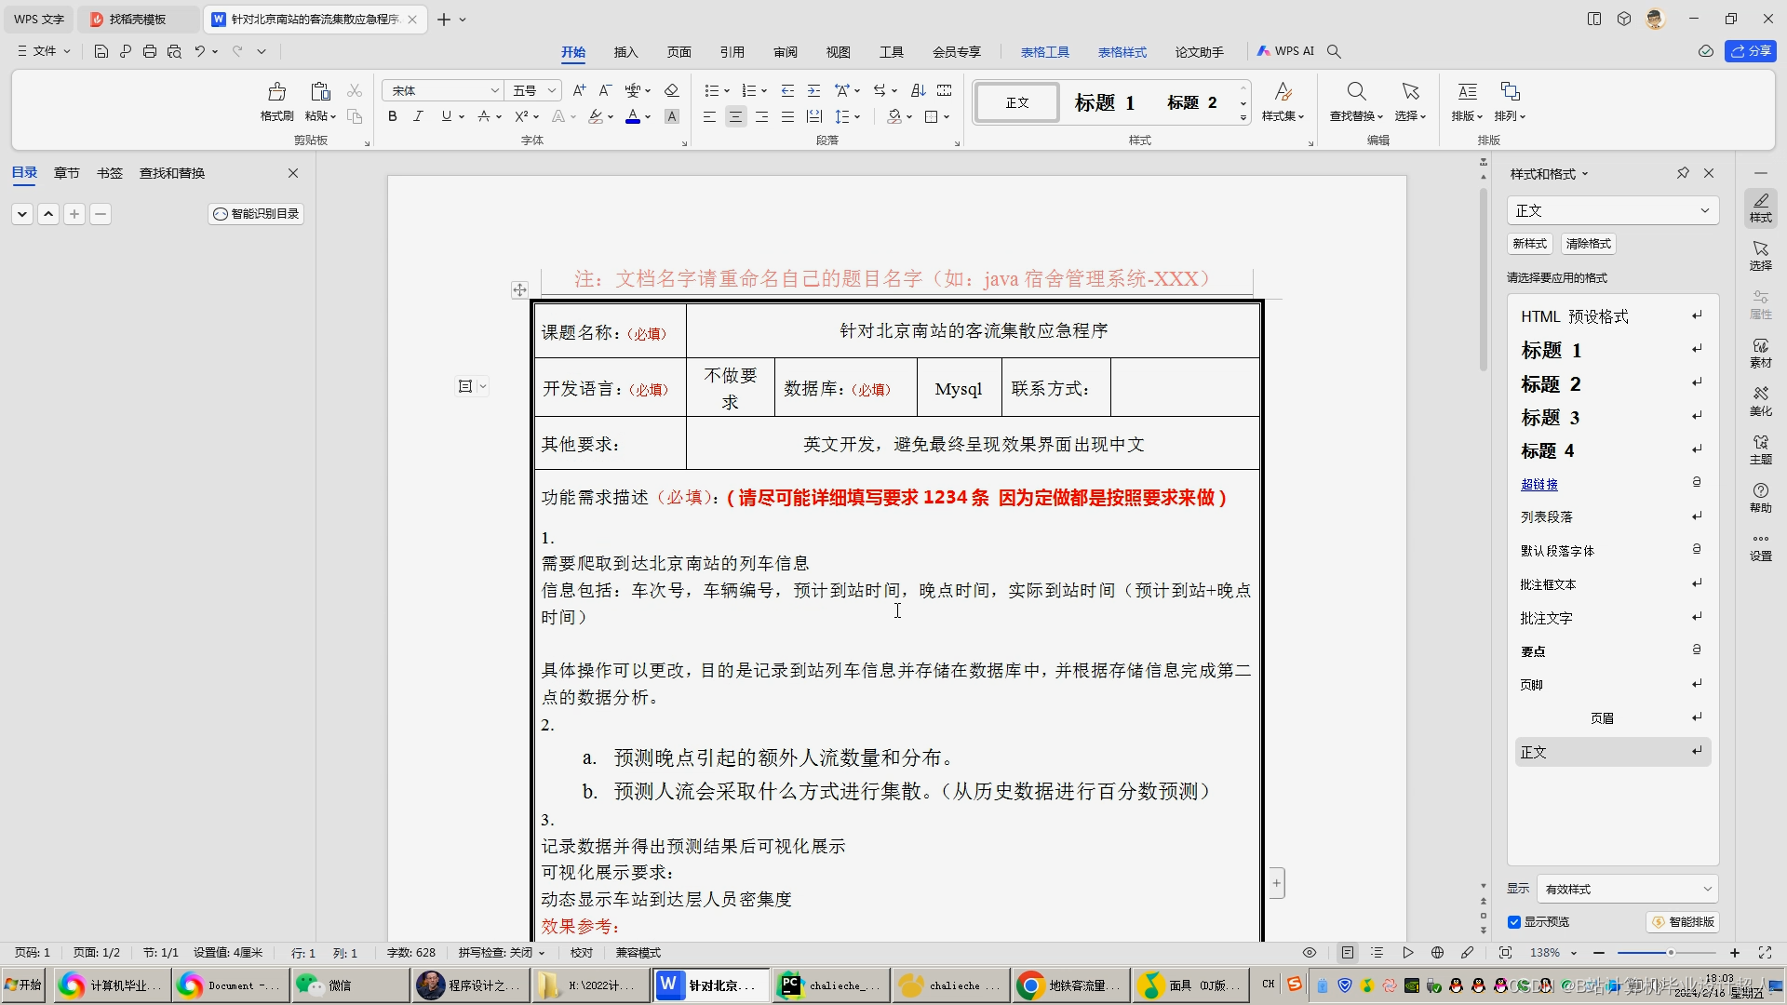Open the 素材 panel in right sidebar
This screenshot has height=1005, width=1787.
tap(1761, 354)
